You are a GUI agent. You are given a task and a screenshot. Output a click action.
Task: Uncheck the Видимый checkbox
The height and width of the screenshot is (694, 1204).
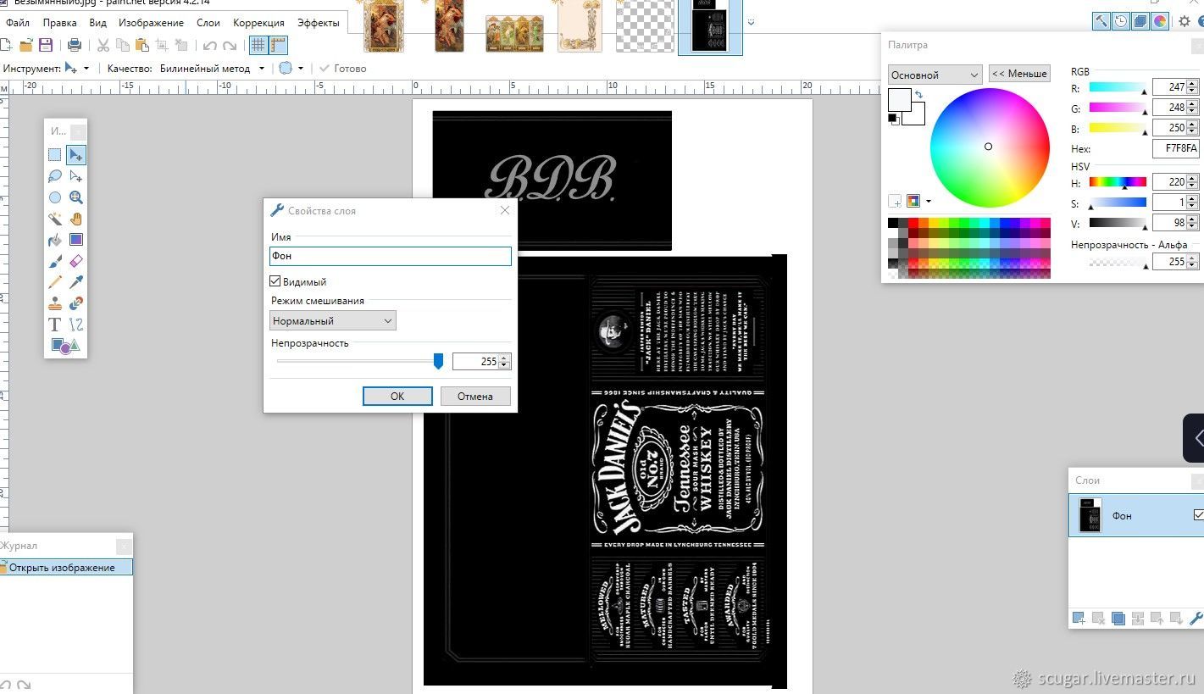coord(275,281)
